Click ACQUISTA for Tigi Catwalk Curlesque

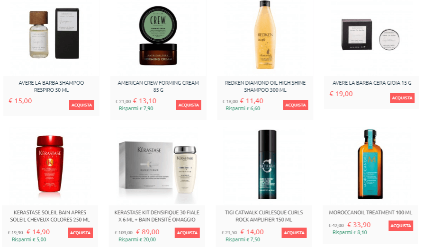(294, 233)
